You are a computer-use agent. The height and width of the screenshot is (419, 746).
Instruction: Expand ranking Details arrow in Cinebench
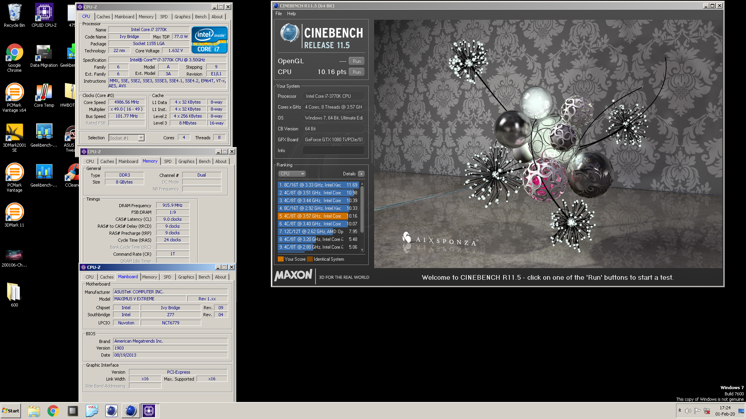click(361, 174)
